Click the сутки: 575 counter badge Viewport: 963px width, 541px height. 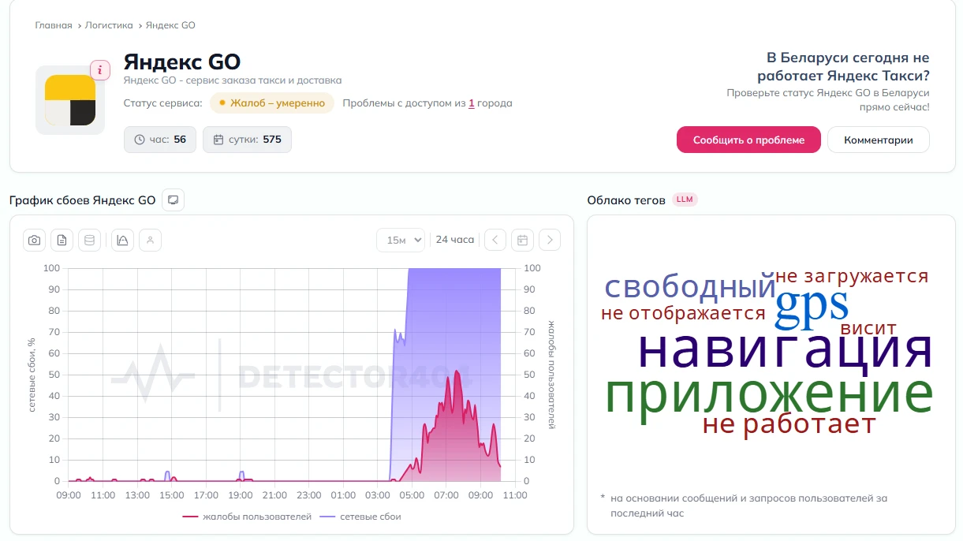[247, 140]
